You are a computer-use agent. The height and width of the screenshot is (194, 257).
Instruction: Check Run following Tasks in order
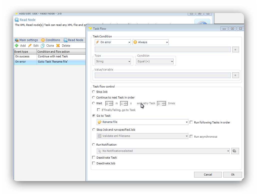click(191, 122)
